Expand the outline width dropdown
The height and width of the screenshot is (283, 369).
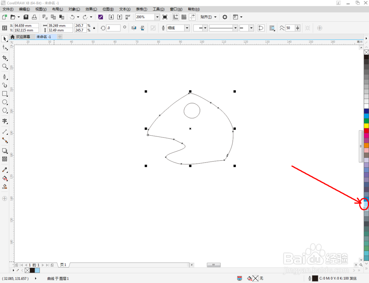[187, 28]
